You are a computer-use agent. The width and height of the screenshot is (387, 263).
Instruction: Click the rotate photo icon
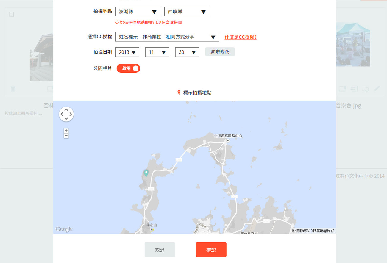365,88
